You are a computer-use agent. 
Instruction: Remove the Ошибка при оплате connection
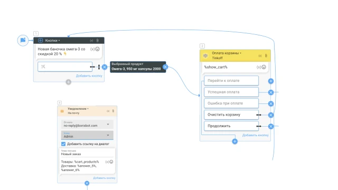point(271,103)
